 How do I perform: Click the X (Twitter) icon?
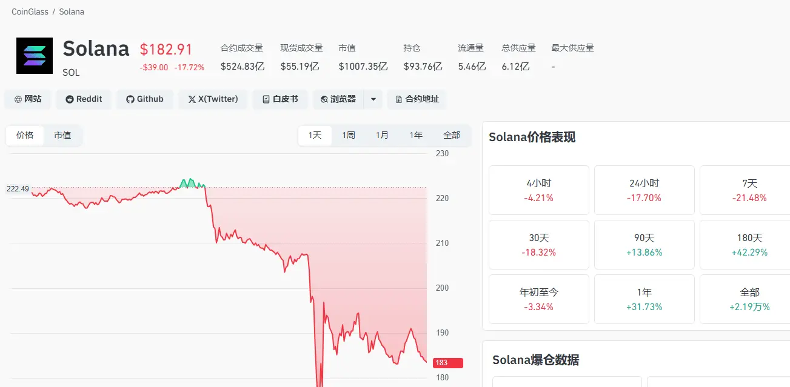(192, 99)
